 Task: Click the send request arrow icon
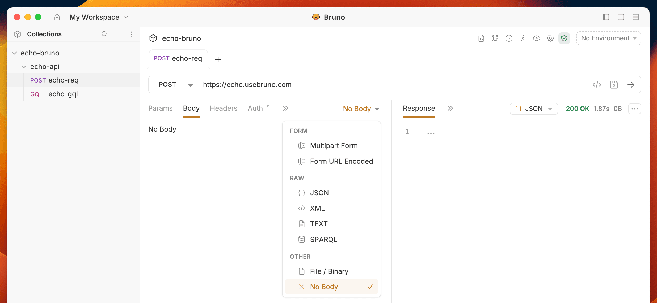click(631, 85)
